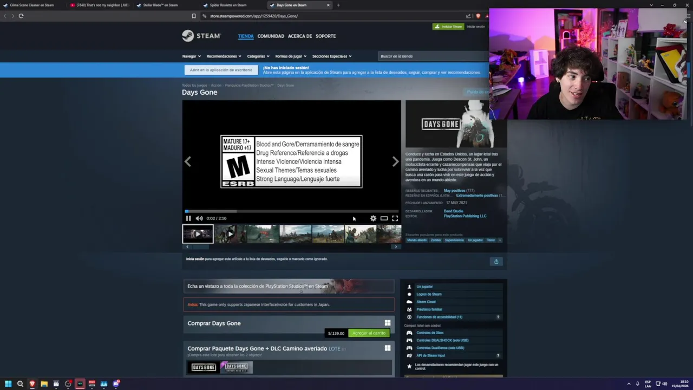Open Controles DualSense (solo USB) link
The image size is (693, 390).
point(440,348)
